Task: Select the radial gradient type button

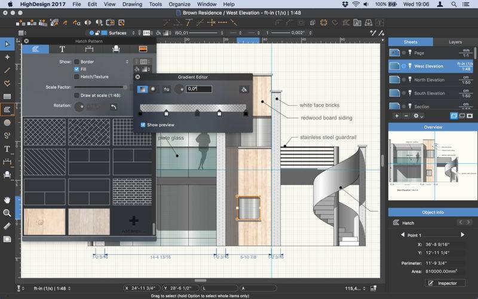Action: pyautogui.click(x=153, y=89)
